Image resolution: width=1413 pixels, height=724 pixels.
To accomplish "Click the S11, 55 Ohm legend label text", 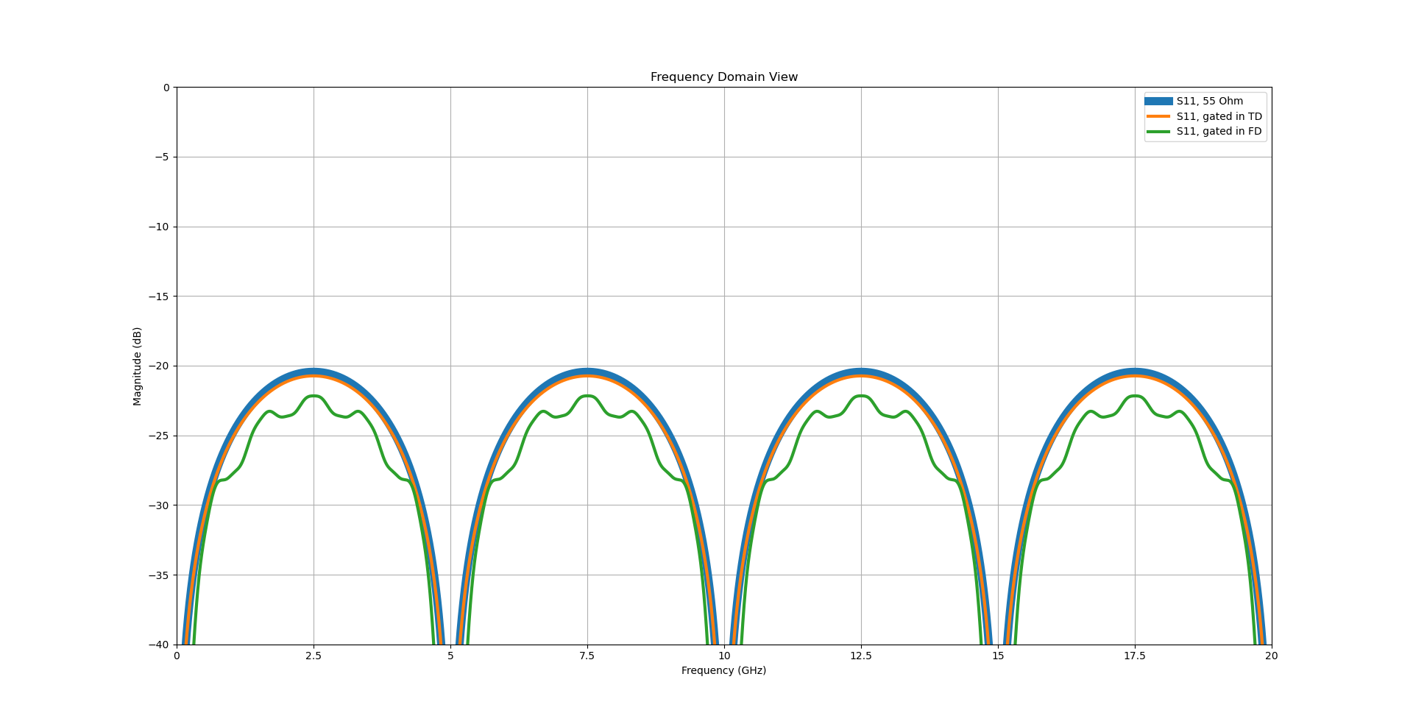I will pos(1211,99).
